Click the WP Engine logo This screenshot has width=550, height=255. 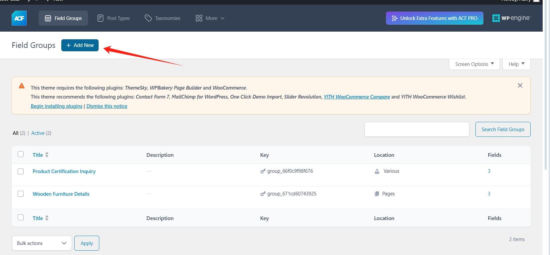511,18
